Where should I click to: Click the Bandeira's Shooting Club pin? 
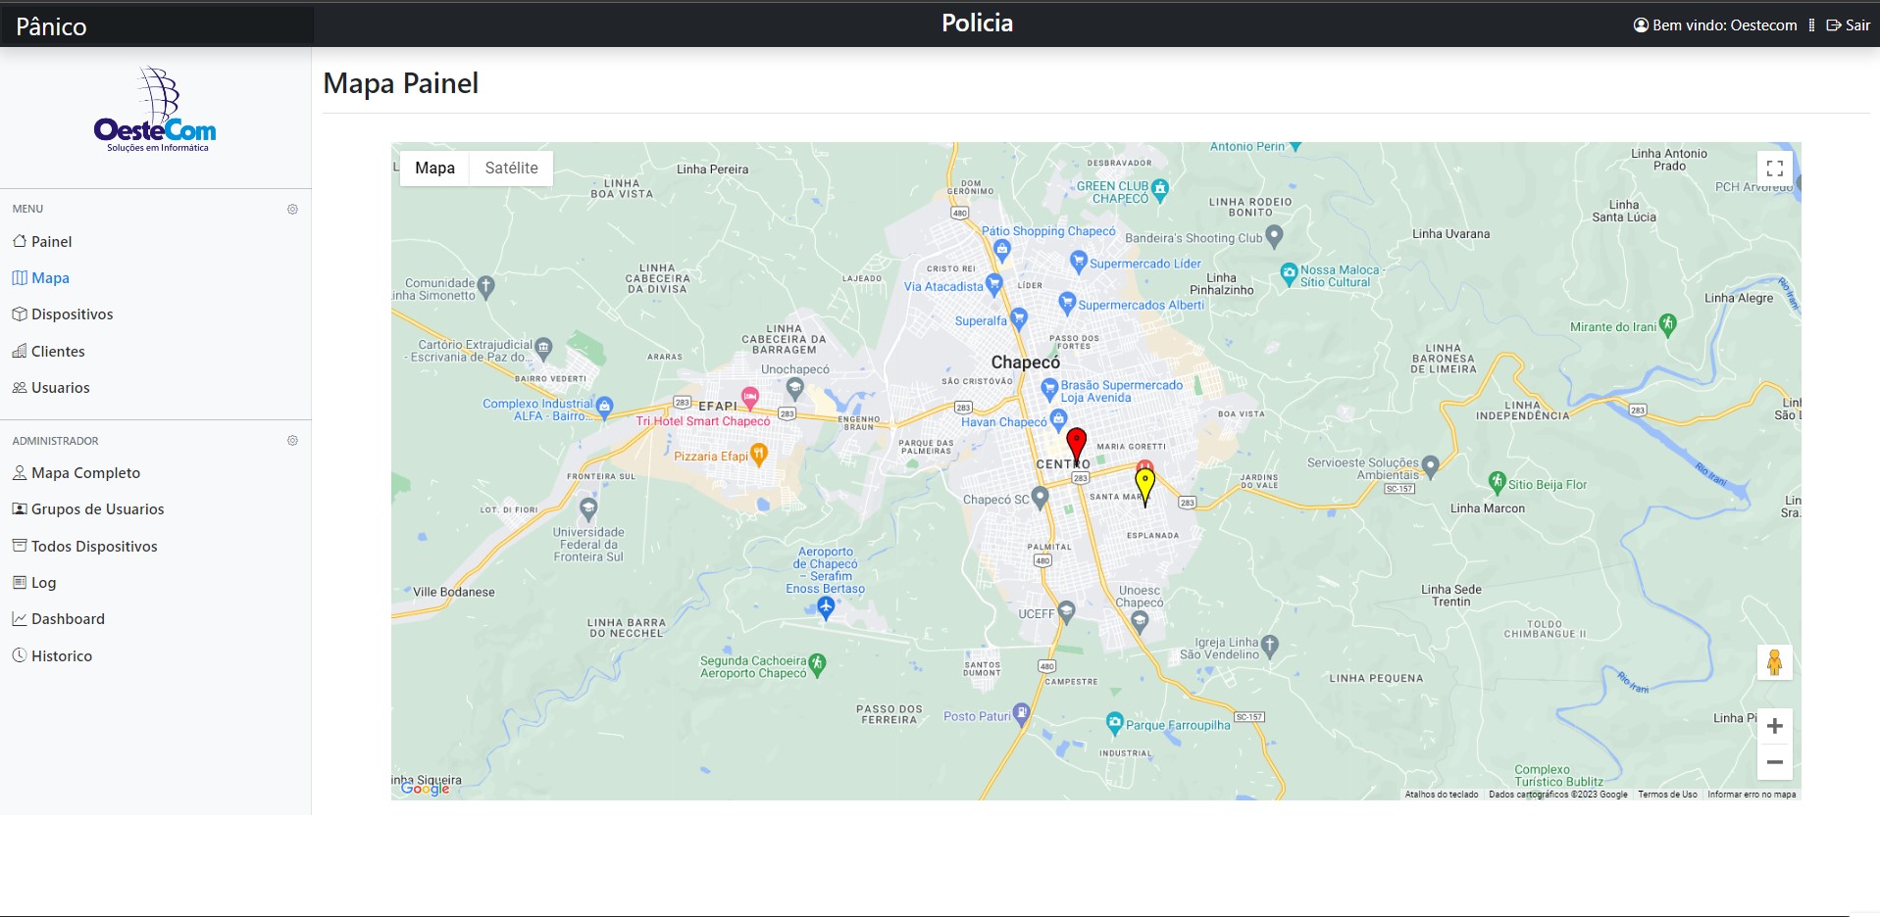click(x=1274, y=235)
